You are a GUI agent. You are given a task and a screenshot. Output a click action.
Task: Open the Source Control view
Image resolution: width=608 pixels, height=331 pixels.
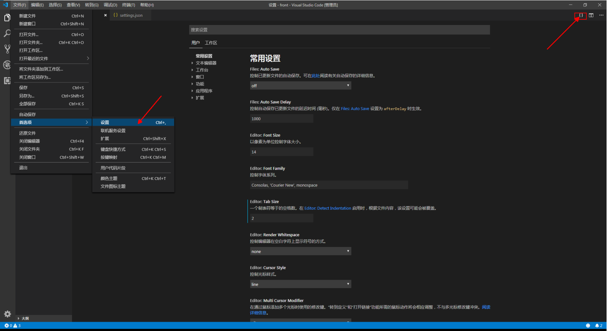point(7,49)
